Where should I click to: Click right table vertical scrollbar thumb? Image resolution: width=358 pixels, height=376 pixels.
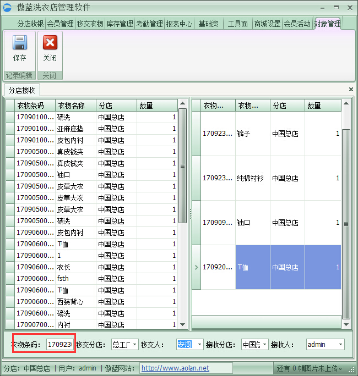346,224
